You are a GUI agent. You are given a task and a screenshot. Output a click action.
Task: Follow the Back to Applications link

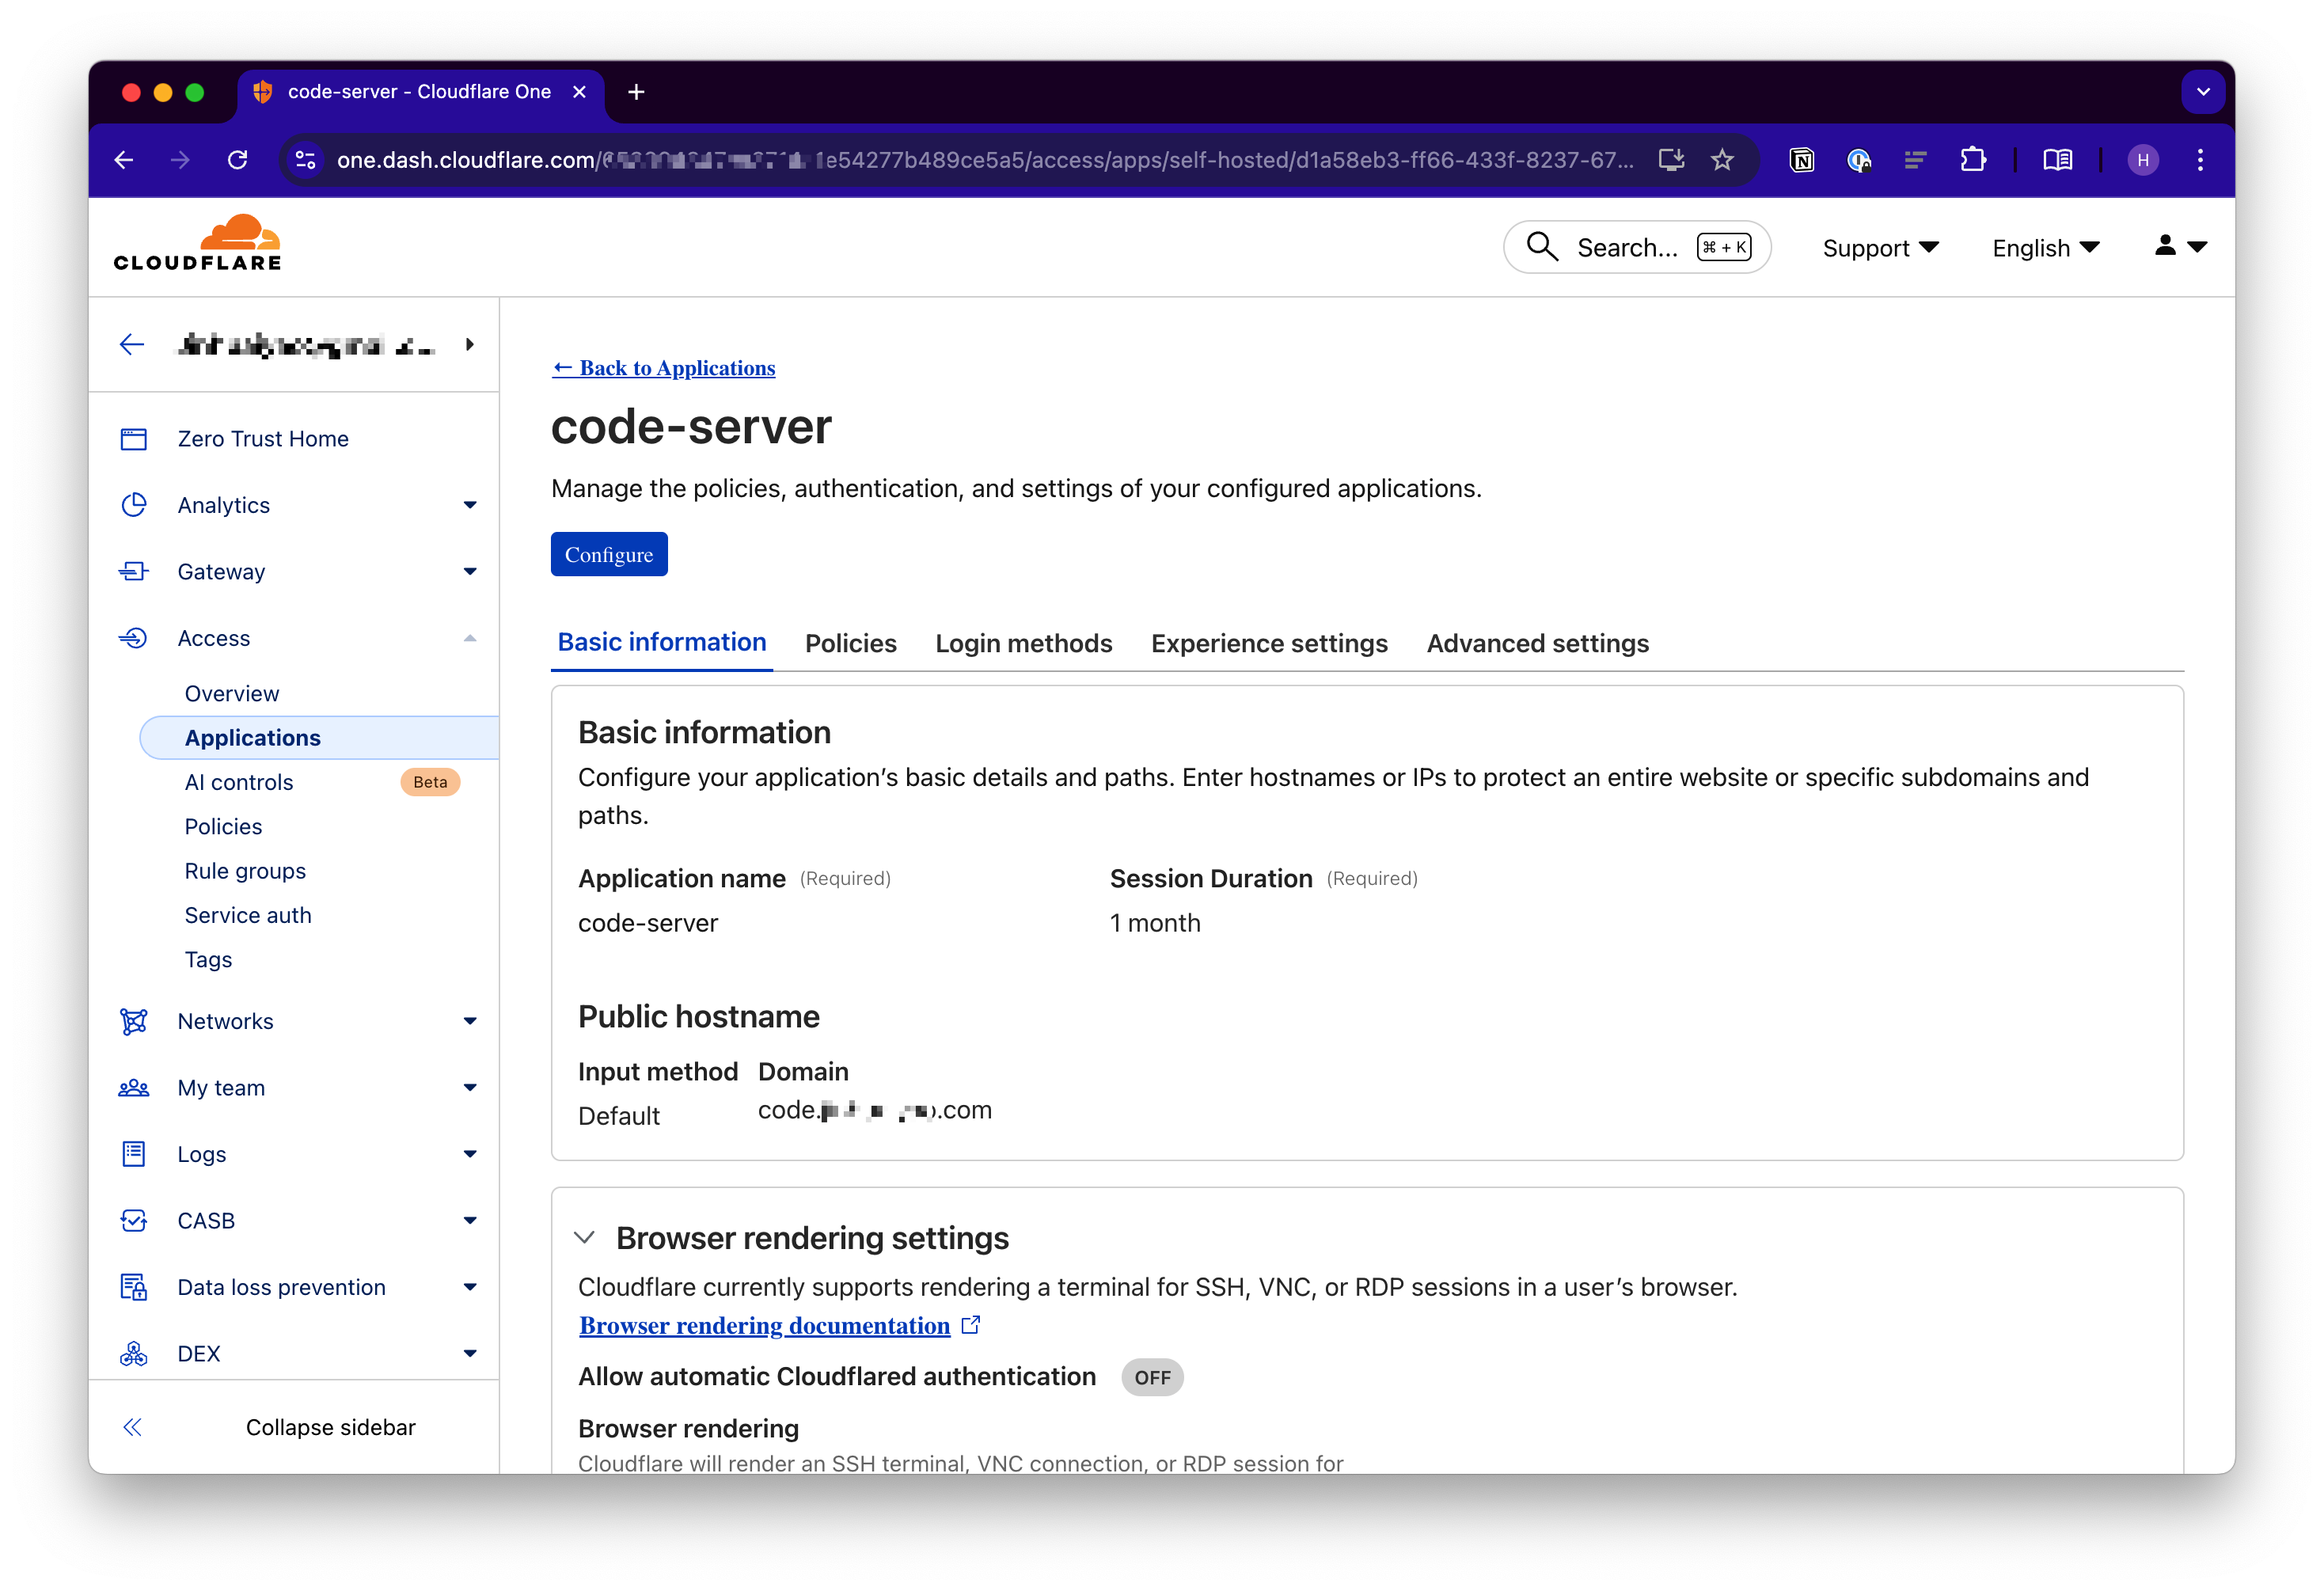664,368
